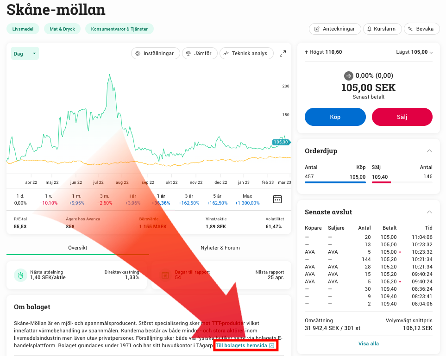Click Visa alla trades link
446x356 pixels.
(x=369, y=344)
